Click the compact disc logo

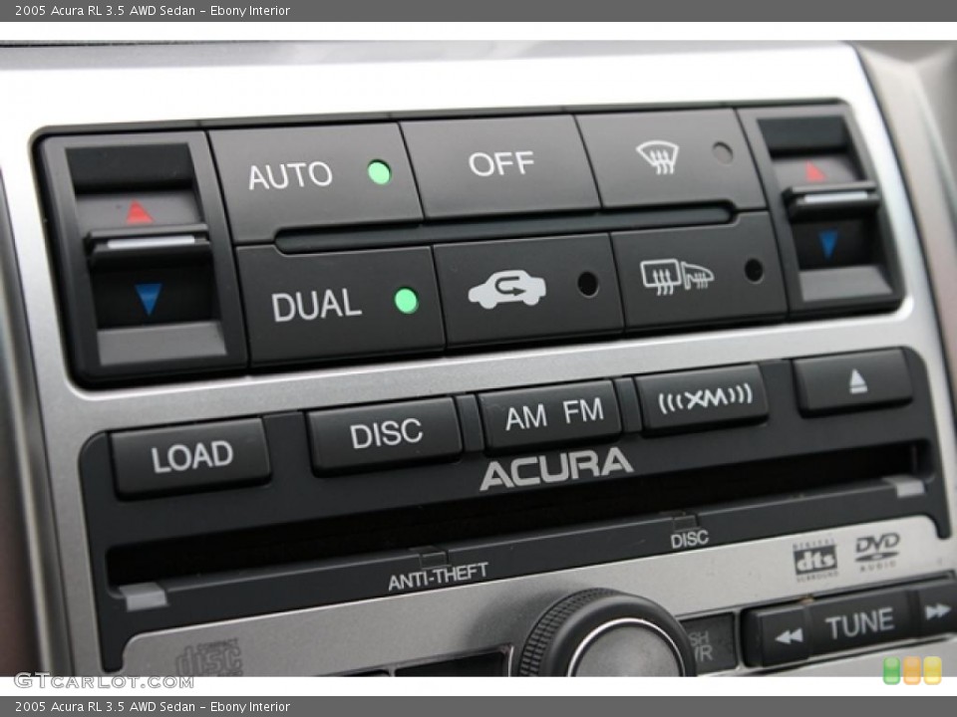point(208,658)
